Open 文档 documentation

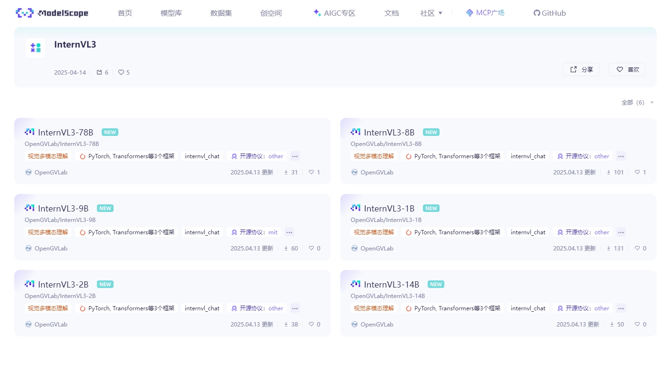(392, 13)
